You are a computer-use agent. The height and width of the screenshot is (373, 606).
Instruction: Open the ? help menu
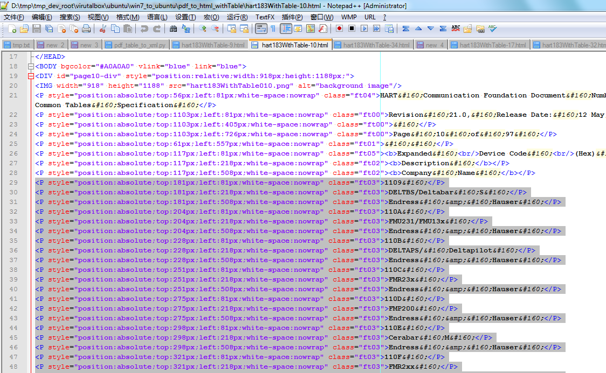[x=384, y=17]
